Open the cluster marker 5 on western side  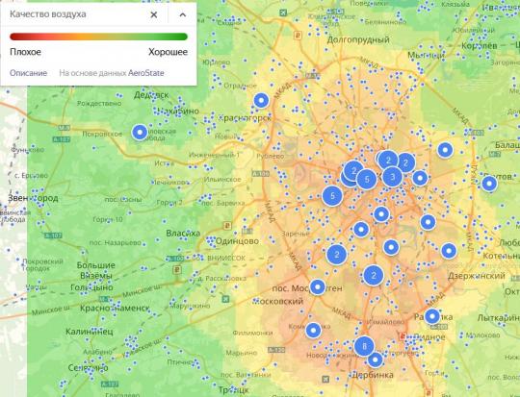(x=332, y=196)
